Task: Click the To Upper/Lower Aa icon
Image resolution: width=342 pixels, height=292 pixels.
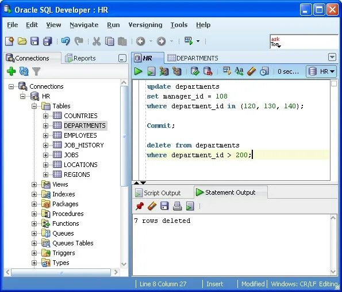Action: (x=239, y=71)
